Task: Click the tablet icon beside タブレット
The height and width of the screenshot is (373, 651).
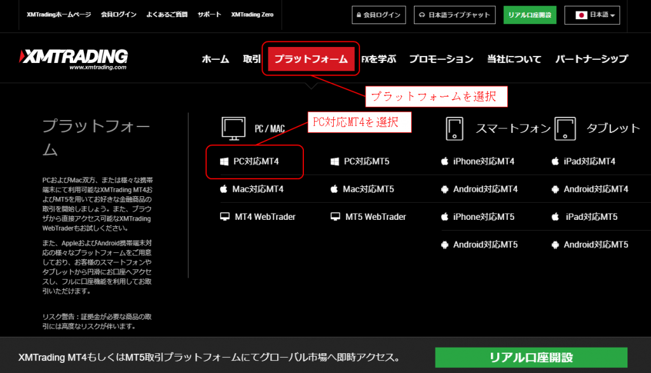Action: [x=565, y=128]
